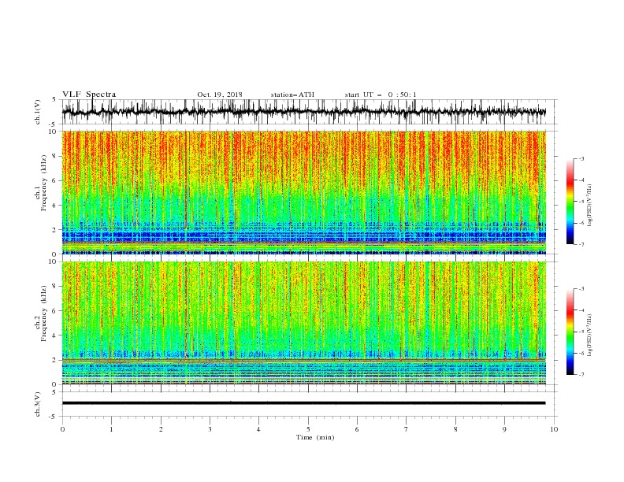Click the ch.2 "Frequency (kHz)" axis label

[x=44, y=313]
